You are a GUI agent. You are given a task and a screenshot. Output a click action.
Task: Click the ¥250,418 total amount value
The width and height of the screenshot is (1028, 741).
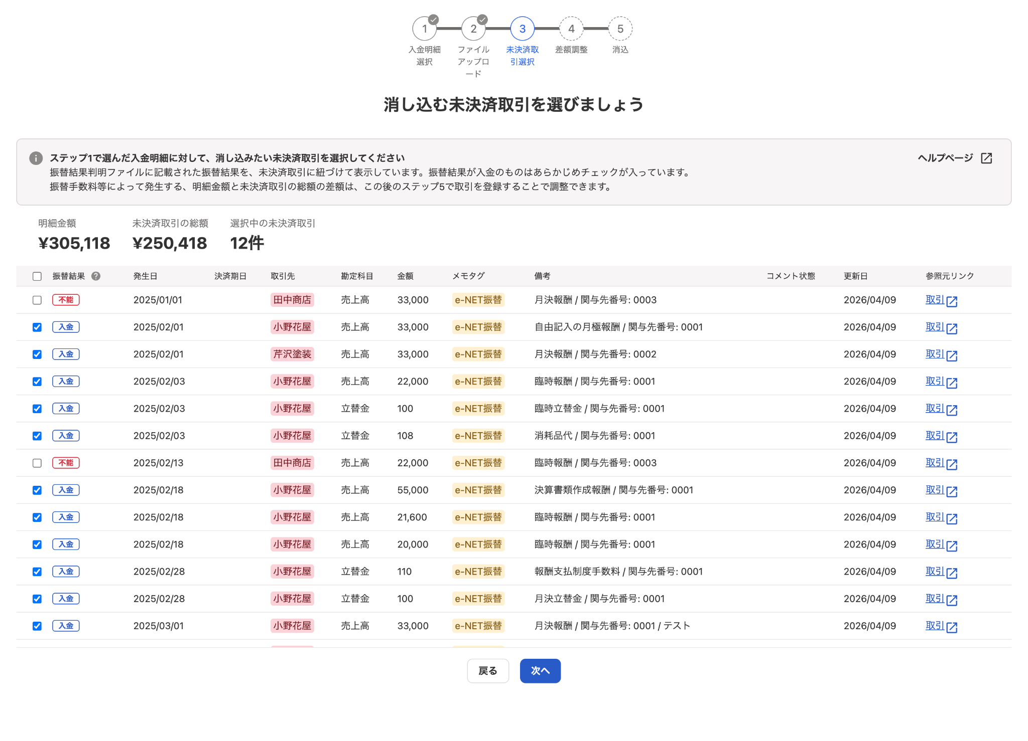click(170, 243)
